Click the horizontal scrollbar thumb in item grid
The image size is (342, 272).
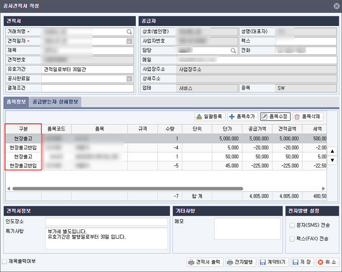tap(128, 188)
